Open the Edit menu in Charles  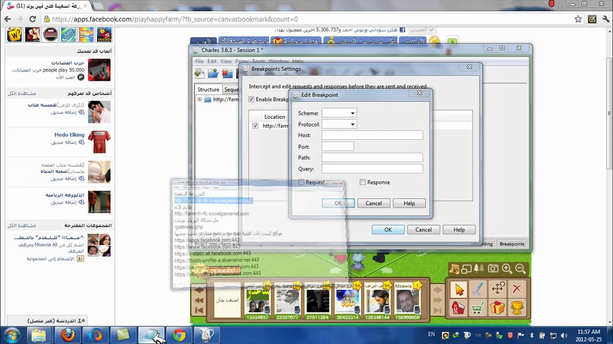click(212, 61)
